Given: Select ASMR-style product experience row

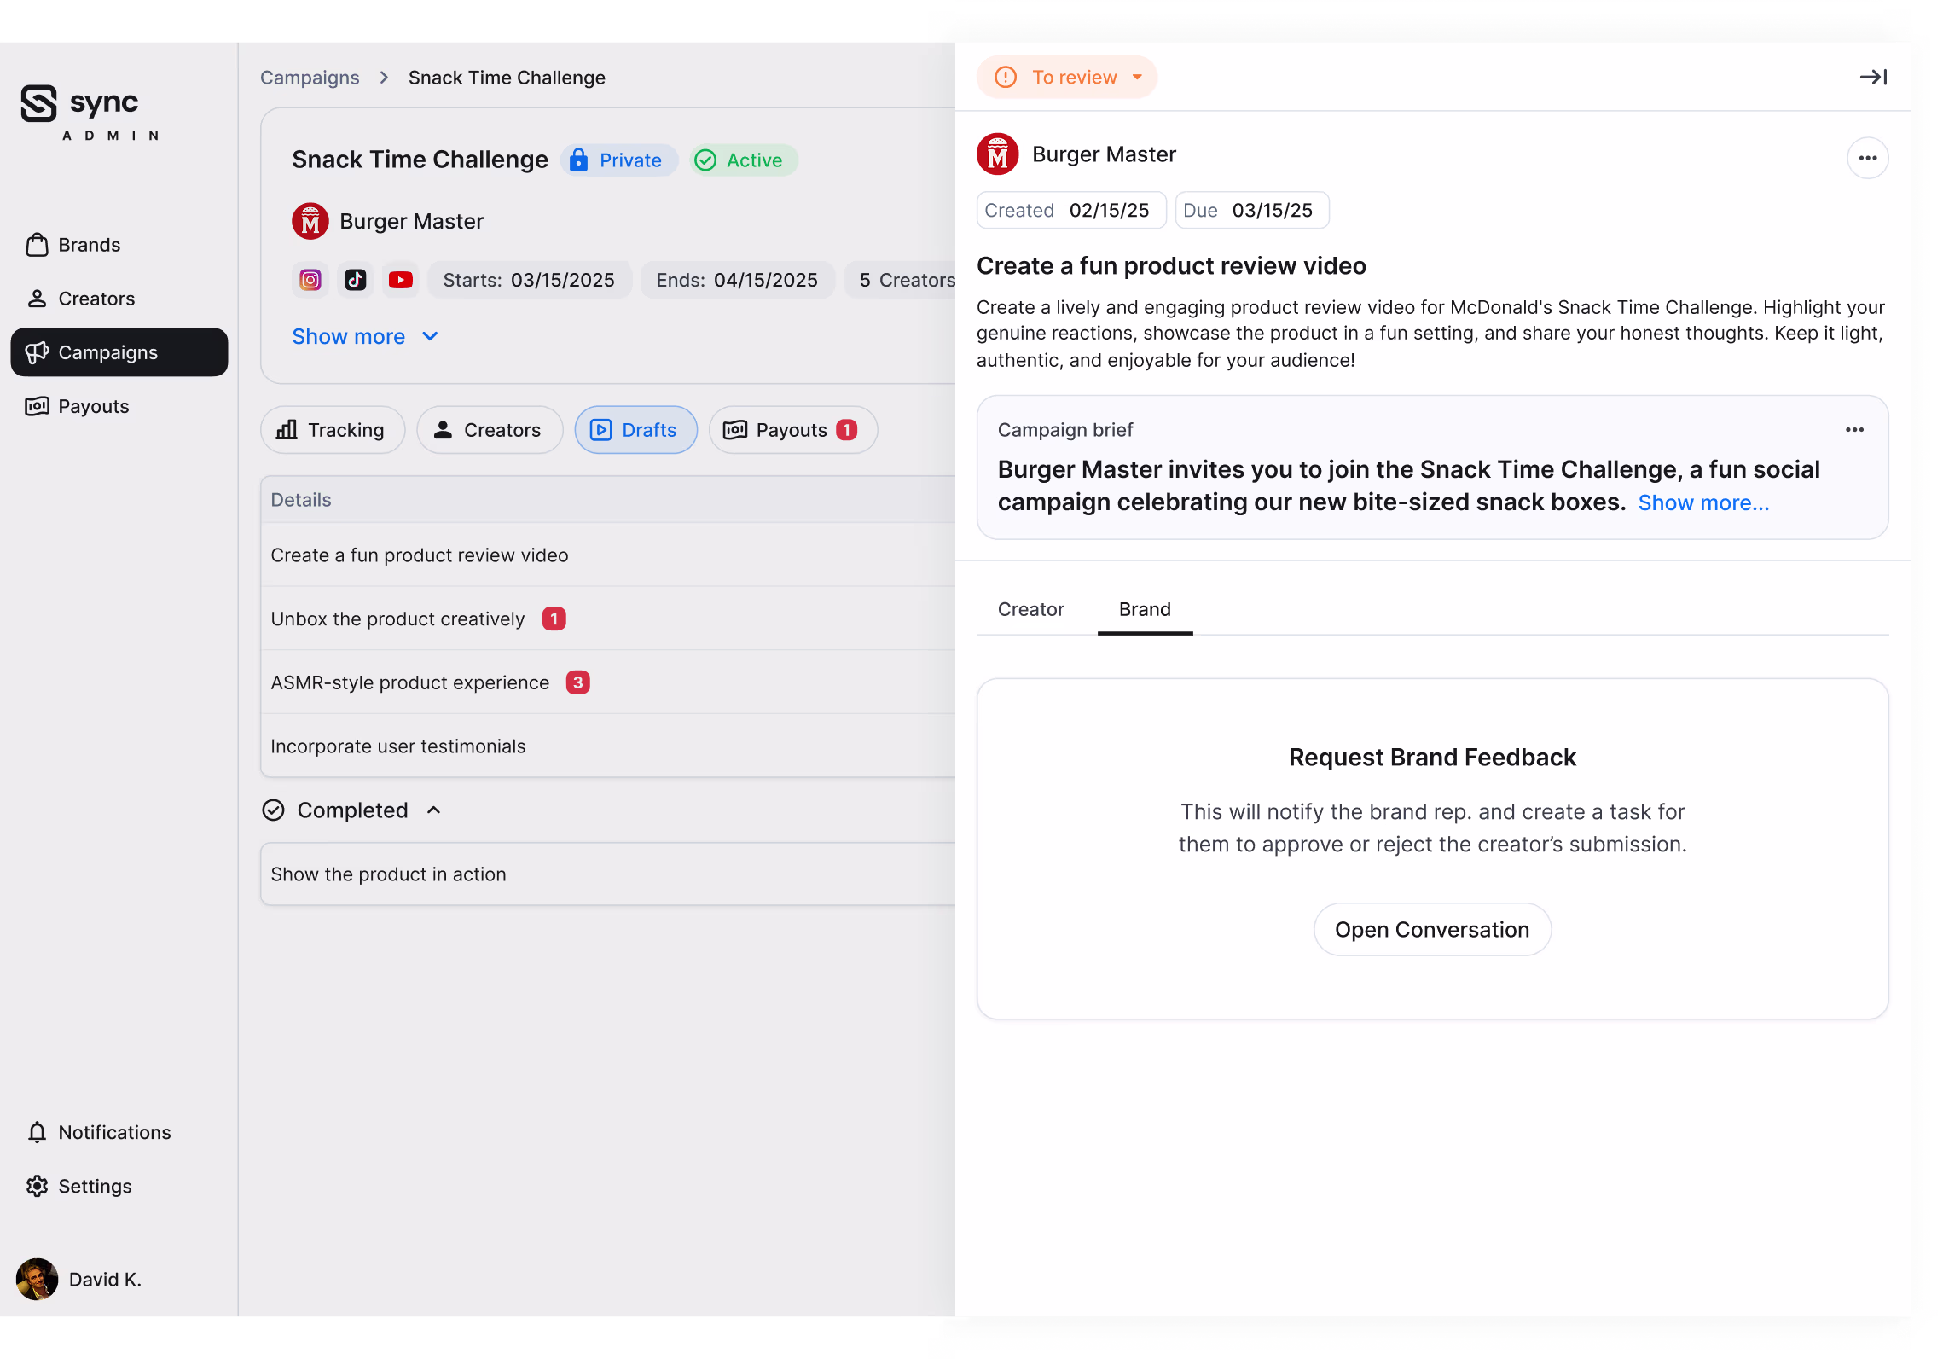Looking at the screenshot, I should pos(410,682).
